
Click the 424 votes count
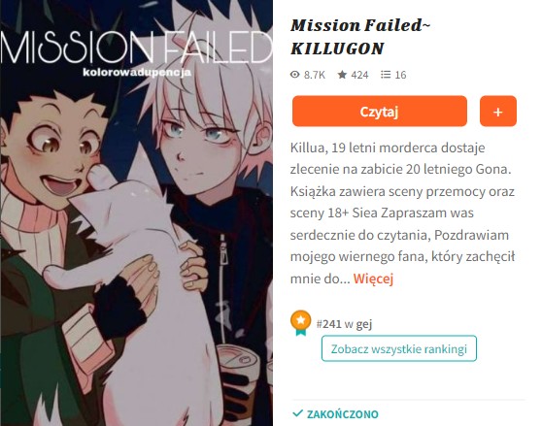click(359, 75)
